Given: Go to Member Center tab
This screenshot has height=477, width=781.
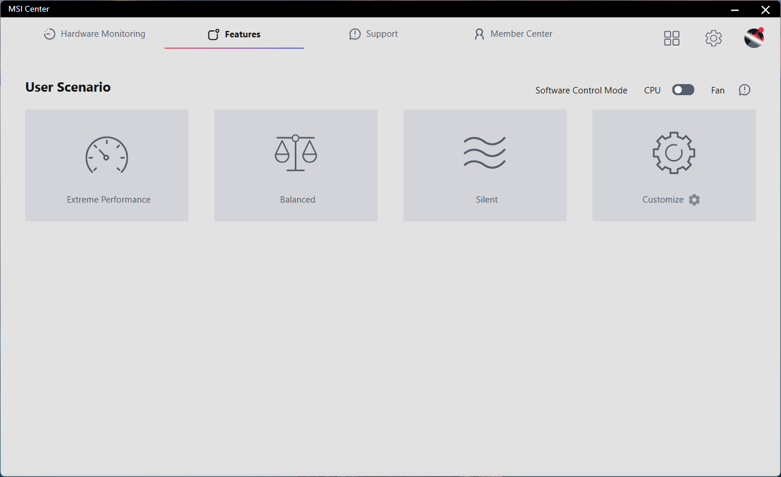Looking at the screenshot, I should coord(513,34).
